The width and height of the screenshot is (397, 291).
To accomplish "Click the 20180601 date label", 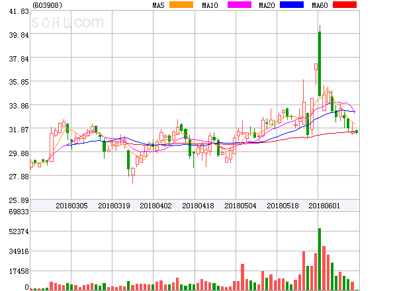I will (x=324, y=206).
